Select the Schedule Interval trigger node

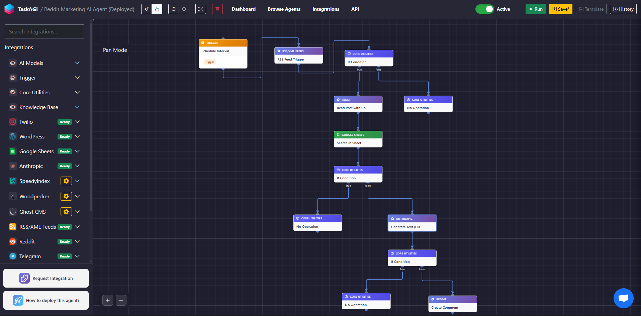(223, 54)
